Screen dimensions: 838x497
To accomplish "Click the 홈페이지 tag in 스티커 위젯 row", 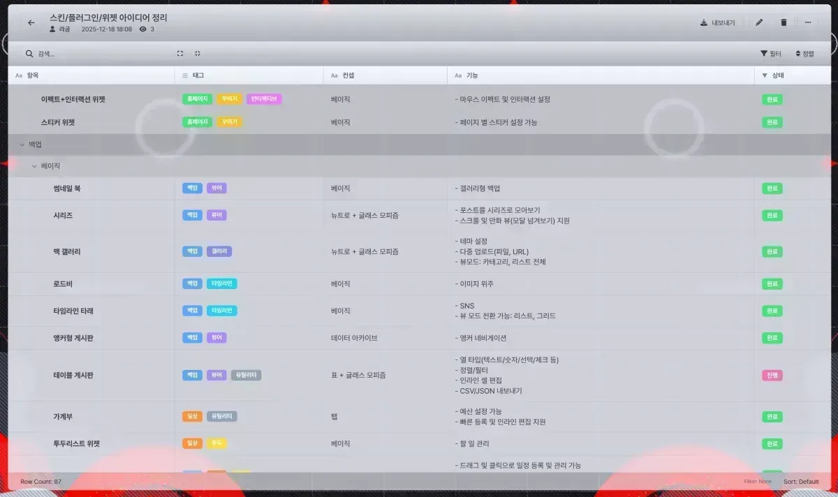I will (x=197, y=122).
